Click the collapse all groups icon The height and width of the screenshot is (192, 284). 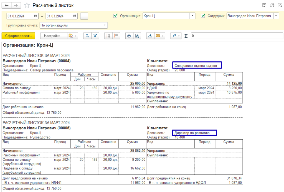[116, 36]
